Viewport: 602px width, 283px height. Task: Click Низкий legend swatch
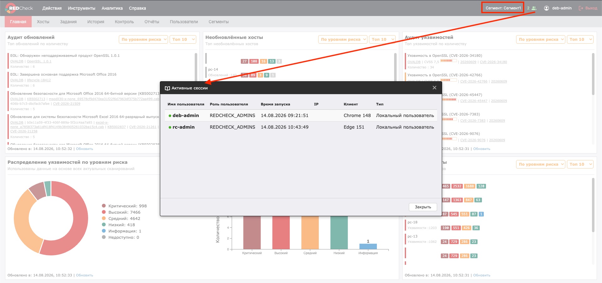pos(104,225)
